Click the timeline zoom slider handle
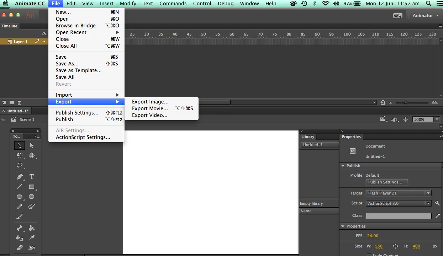443x256 pixels. tap(405, 102)
